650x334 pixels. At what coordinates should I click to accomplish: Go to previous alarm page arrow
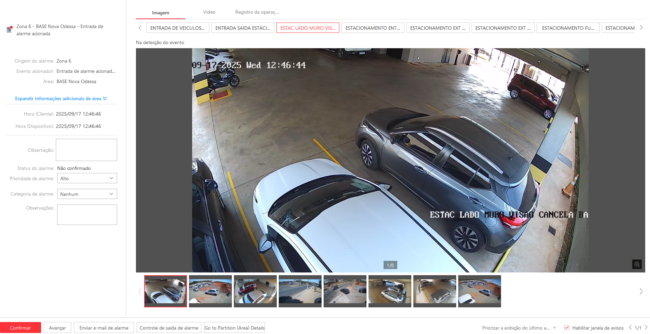630,328
